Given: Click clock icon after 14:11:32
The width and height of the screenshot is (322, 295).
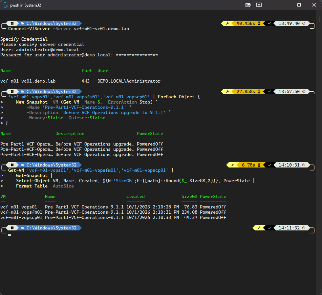Looking at the screenshot, I should [x=304, y=228].
